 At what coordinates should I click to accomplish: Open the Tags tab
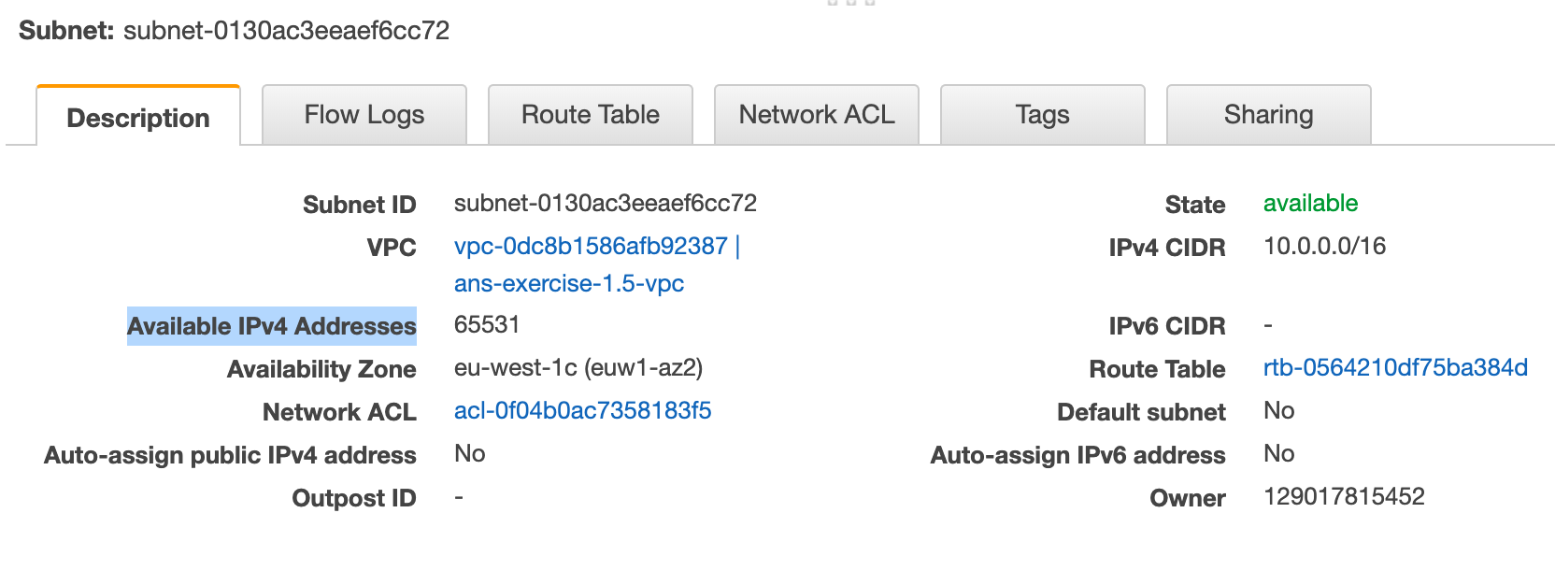(x=1043, y=115)
